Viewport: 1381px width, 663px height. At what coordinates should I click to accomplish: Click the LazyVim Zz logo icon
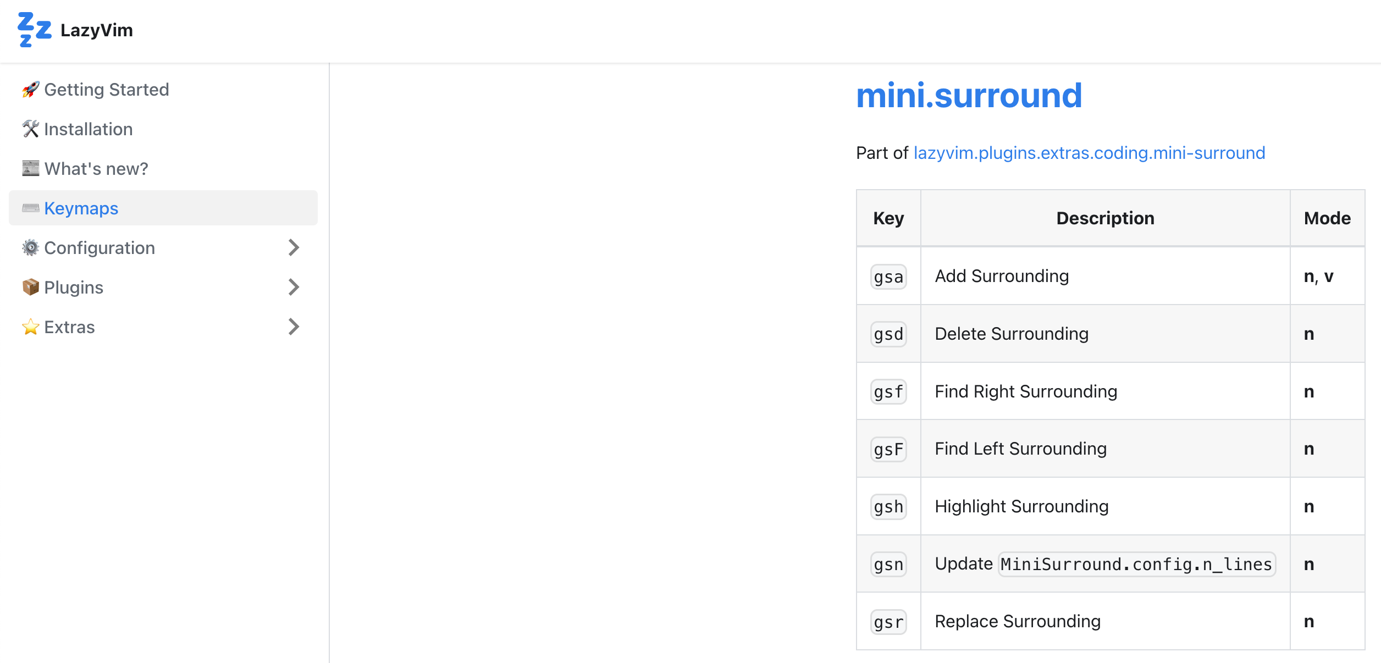tap(35, 30)
